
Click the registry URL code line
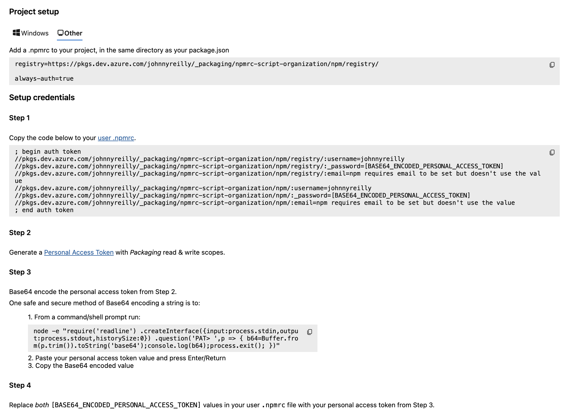197,64
